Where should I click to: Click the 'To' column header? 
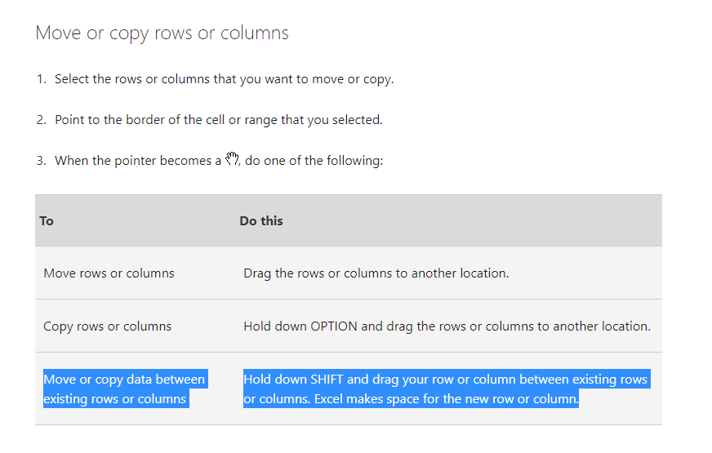[47, 221]
